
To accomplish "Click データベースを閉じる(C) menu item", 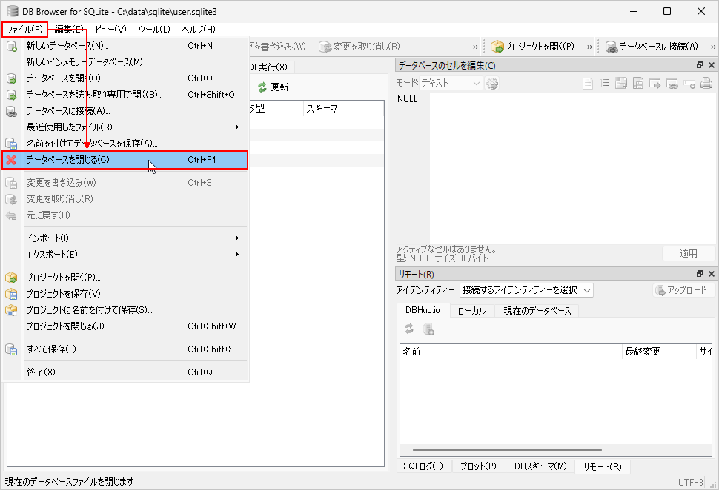I will coord(125,160).
